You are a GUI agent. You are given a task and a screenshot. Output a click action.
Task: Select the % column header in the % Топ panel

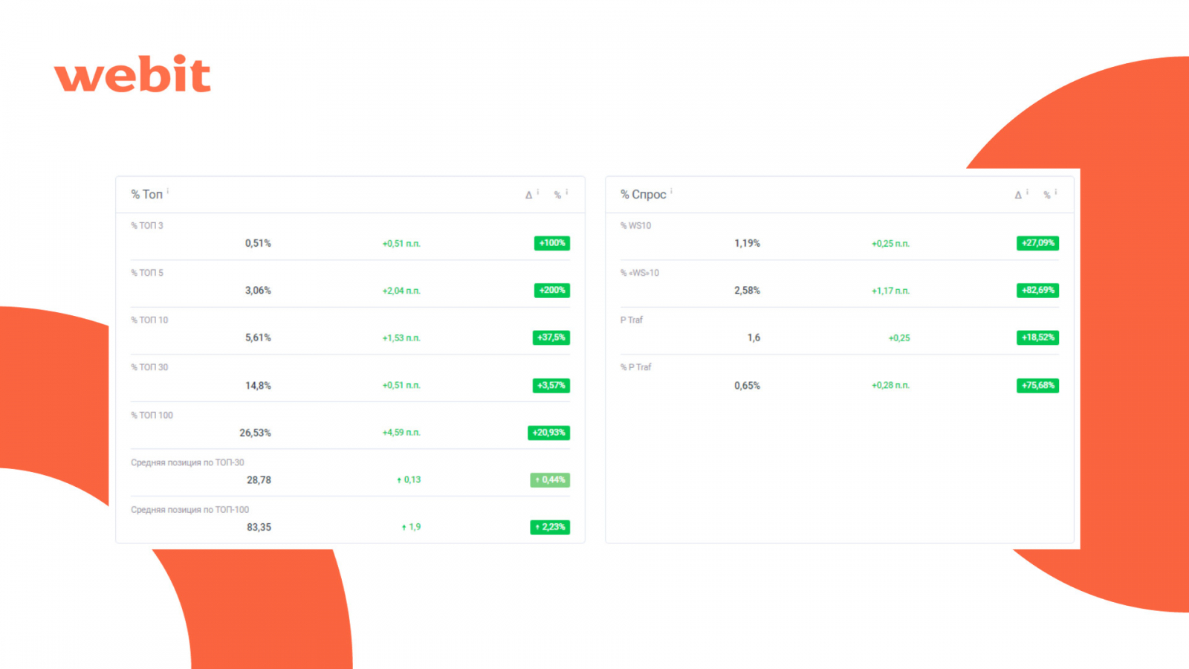pos(557,195)
